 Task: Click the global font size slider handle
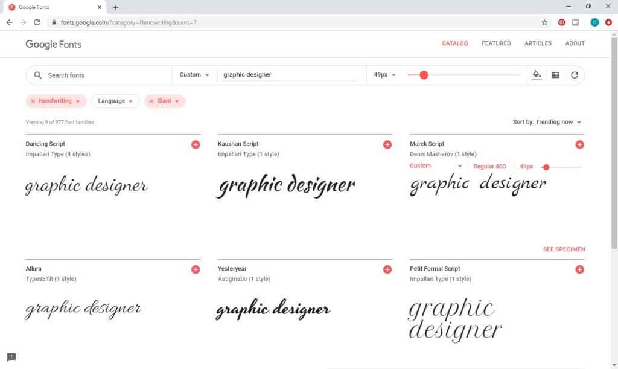click(424, 75)
